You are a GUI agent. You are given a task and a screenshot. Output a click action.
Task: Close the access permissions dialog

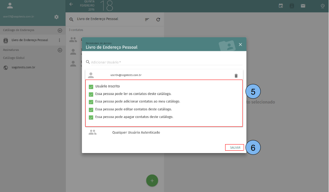click(x=240, y=44)
